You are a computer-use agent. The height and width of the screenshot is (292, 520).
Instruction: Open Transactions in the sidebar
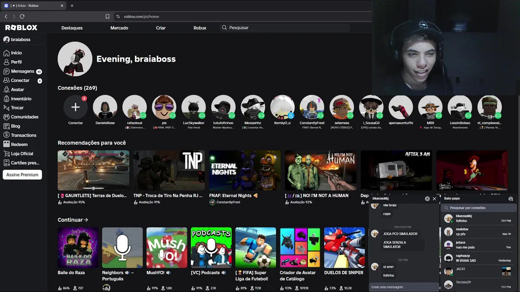coord(24,135)
